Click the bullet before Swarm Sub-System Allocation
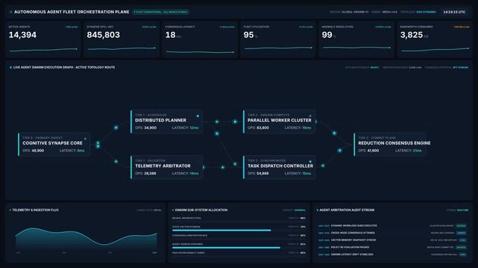 pos(173,210)
